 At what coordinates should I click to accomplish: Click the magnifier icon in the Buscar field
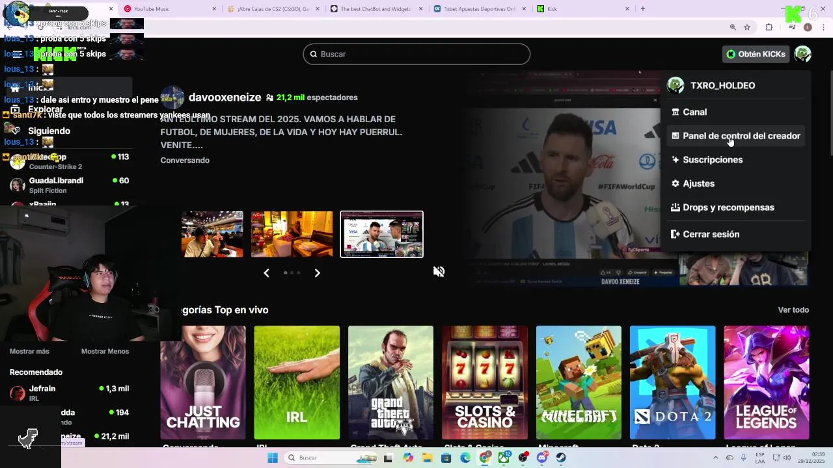click(x=313, y=54)
